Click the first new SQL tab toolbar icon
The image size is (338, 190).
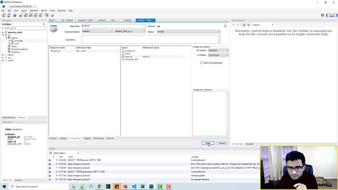pos(4,15)
